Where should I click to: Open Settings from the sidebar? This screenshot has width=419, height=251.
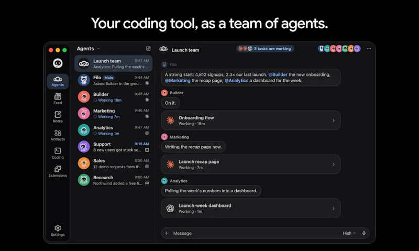(58, 231)
